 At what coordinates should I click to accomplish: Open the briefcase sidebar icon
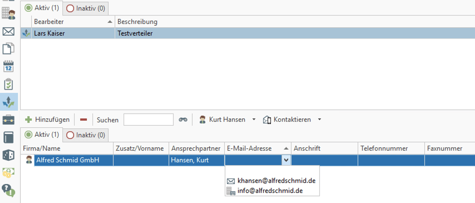coord(8,120)
